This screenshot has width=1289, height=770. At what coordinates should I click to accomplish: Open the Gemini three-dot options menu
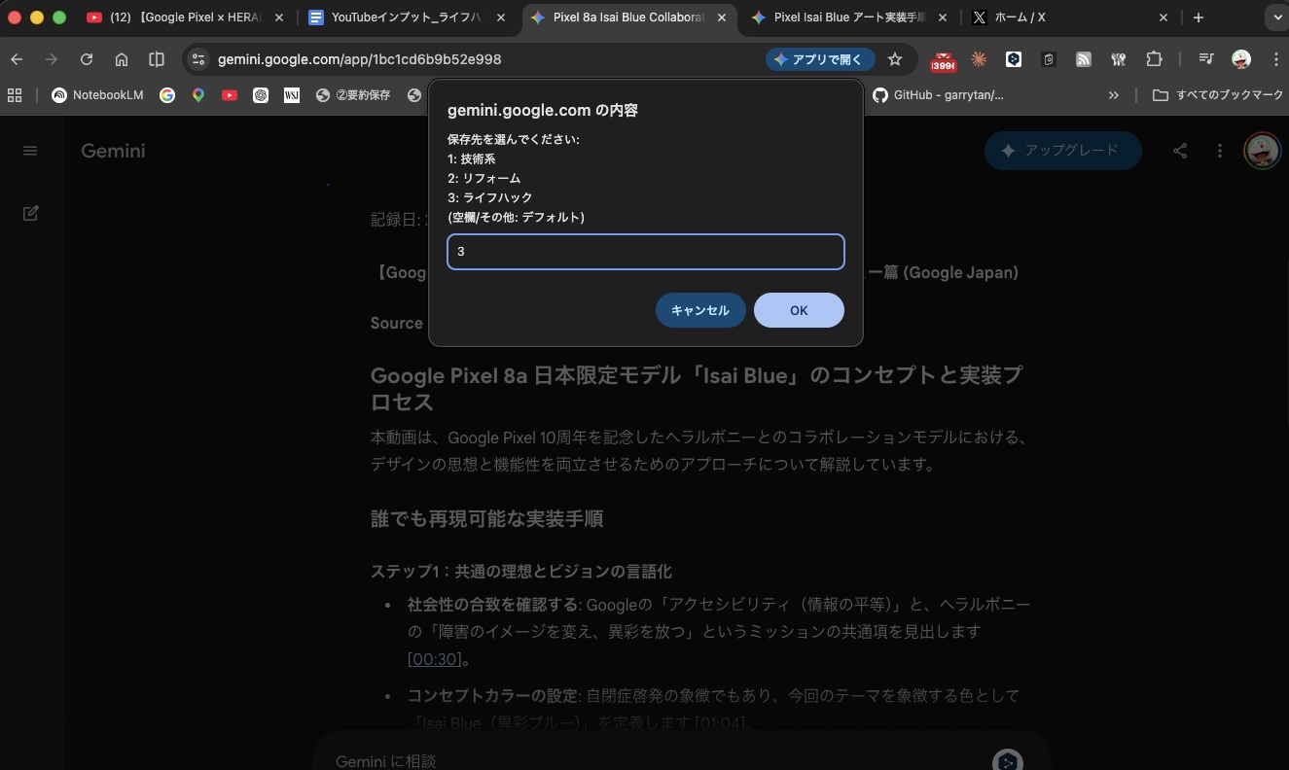[1219, 151]
